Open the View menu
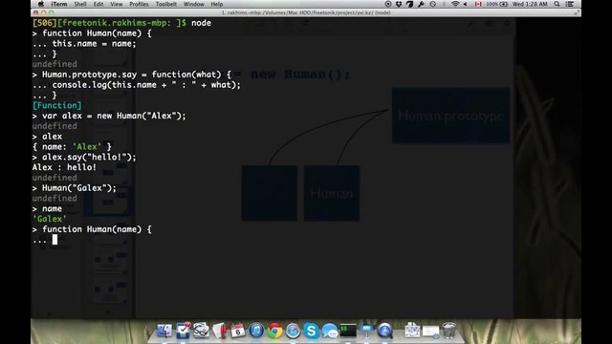Viewport: 612px width, 344px height. [117, 4]
